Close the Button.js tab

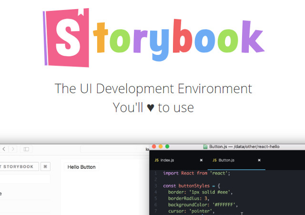(x=259, y=160)
